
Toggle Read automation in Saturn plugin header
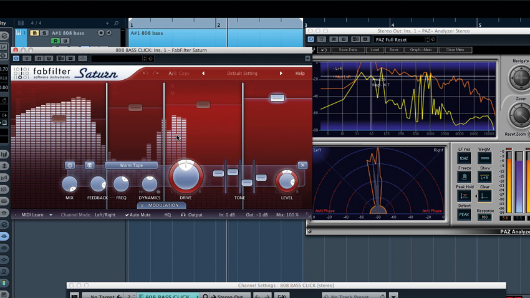tap(39, 59)
